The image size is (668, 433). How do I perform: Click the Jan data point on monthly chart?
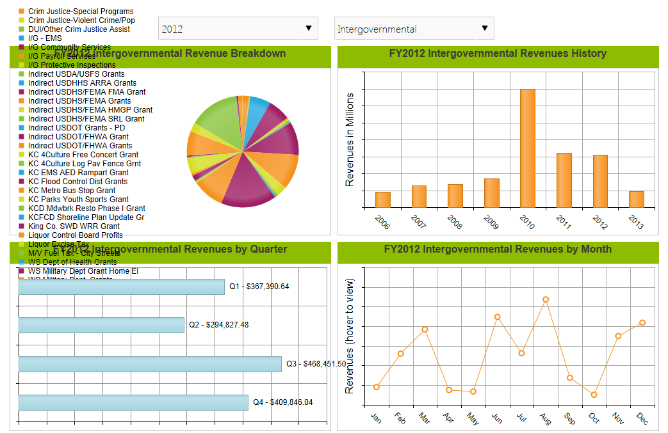[x=376, y=387]
